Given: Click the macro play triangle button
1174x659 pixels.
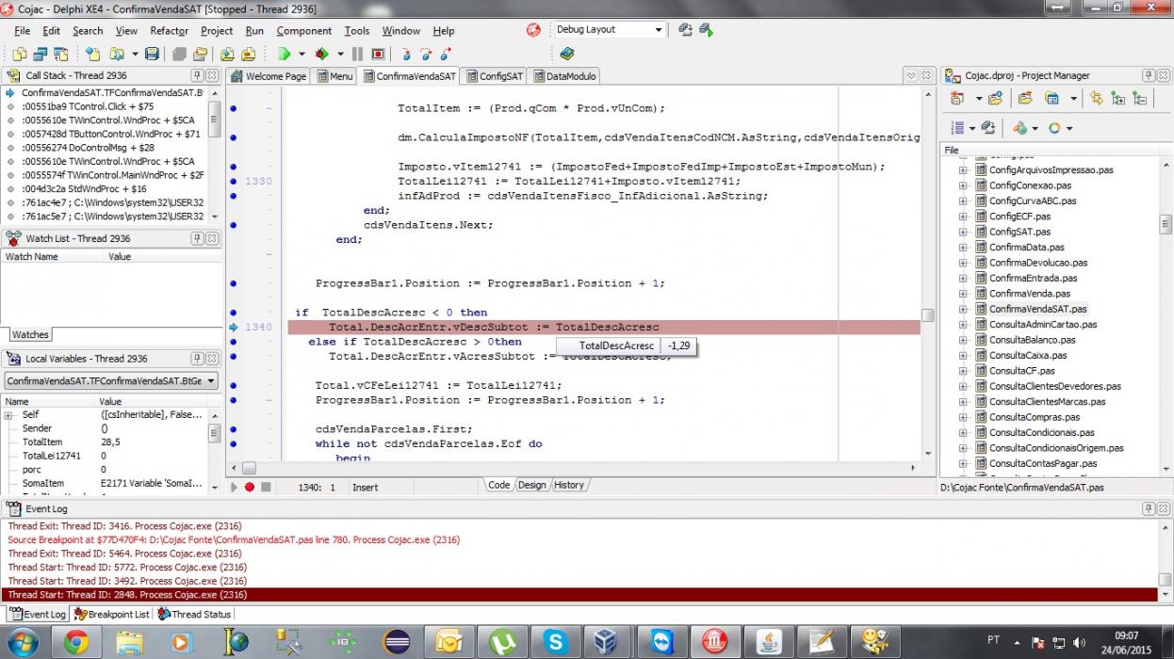Looking at the screenshot, I should 235,487.
